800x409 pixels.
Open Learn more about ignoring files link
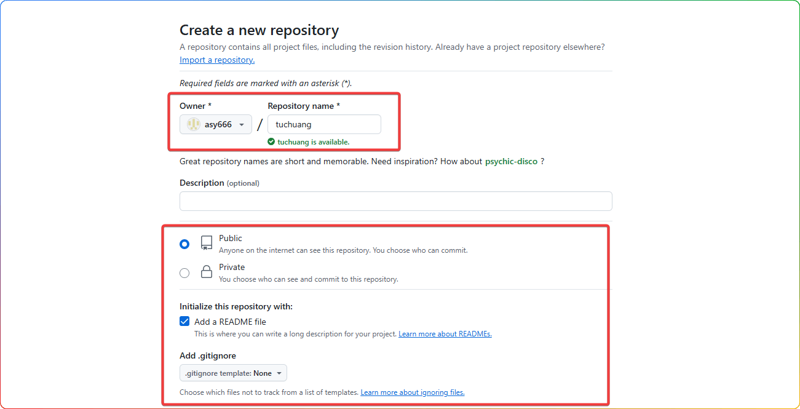412,392
